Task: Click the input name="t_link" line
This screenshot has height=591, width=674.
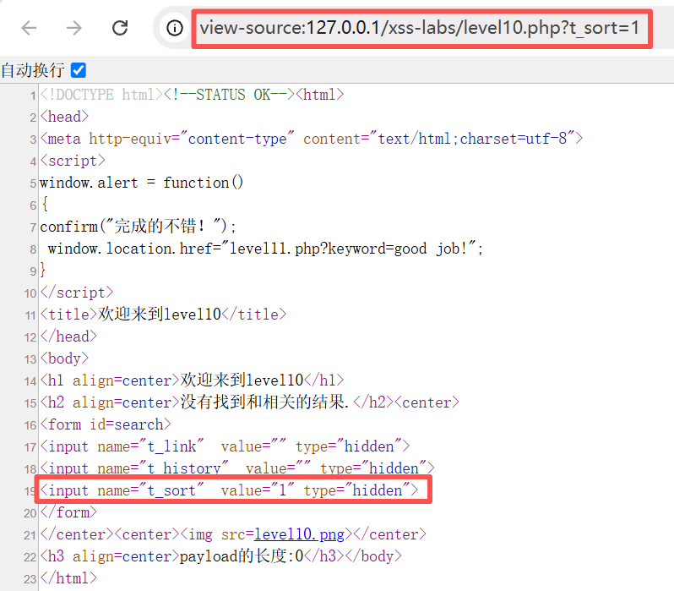Action: pyautogui.click(x=225, y=446)
